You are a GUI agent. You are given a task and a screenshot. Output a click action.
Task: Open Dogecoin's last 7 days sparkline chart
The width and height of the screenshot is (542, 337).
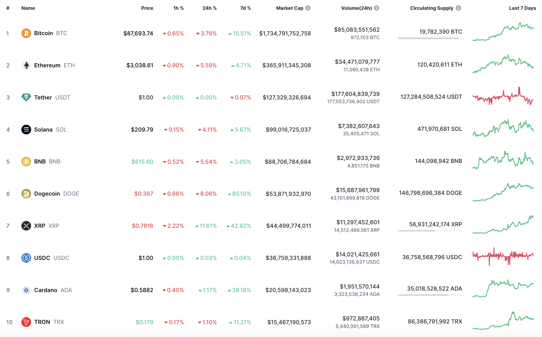(503, 193)
